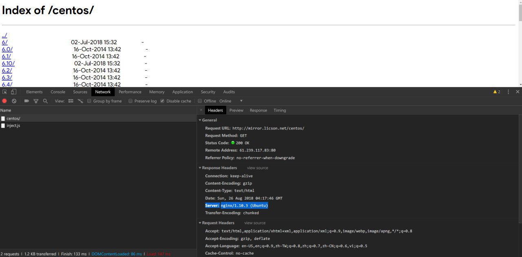Select the centos/ request row
The width and height of the screenshot is (522, 257).
pos(98,118)
